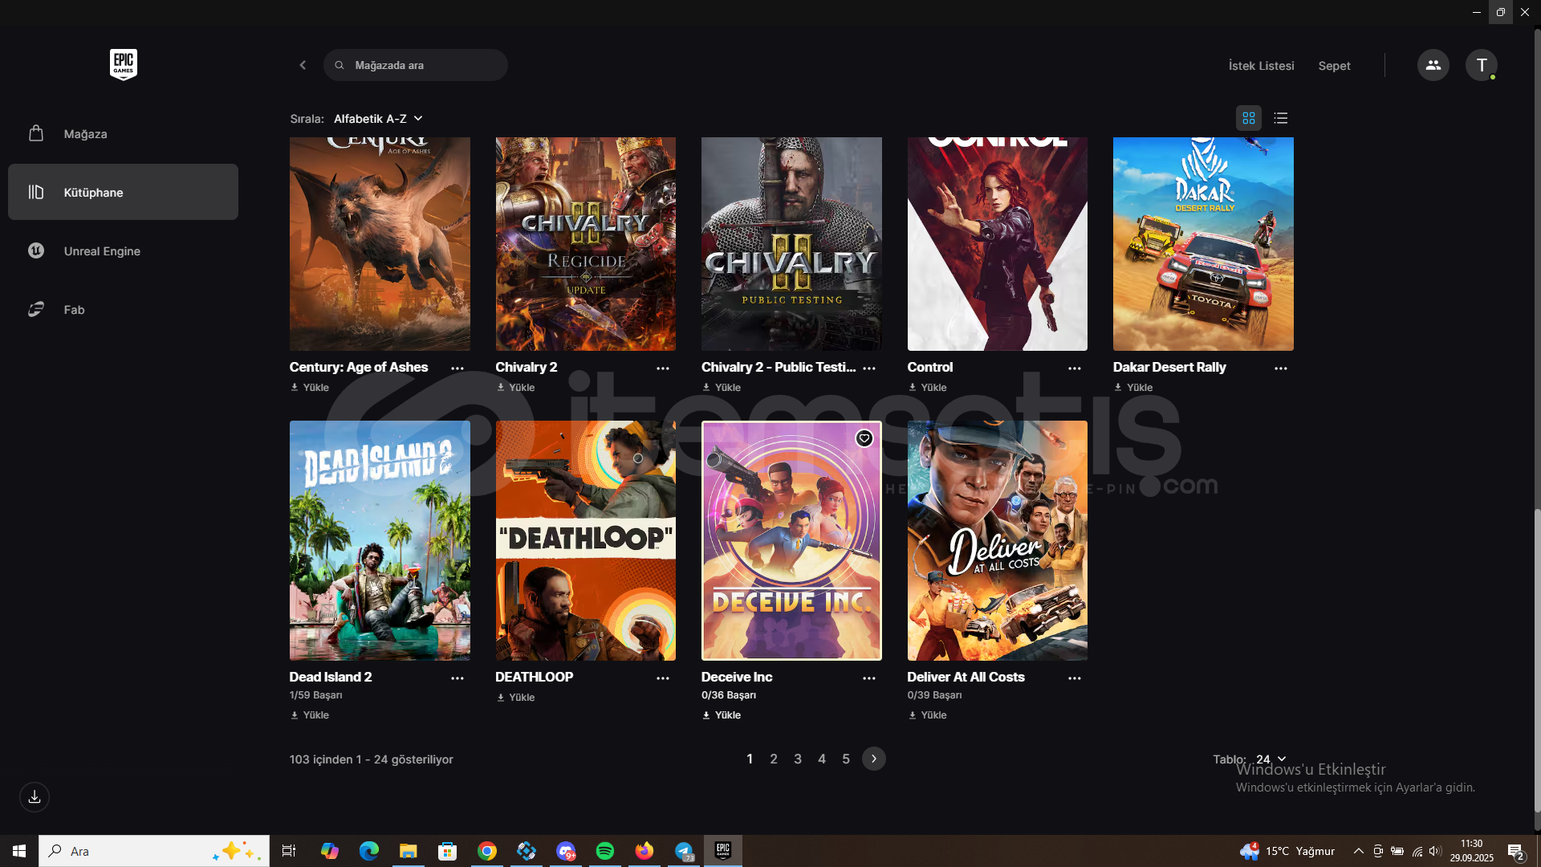Open options menu for DEATHLOOP
The height and width of the screenshot is (867, 1541).
coord(663,678)
